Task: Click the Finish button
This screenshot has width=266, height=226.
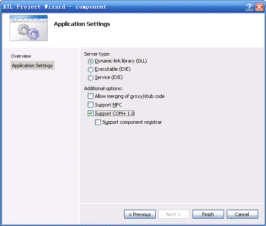Action: [x=208, y=214]
